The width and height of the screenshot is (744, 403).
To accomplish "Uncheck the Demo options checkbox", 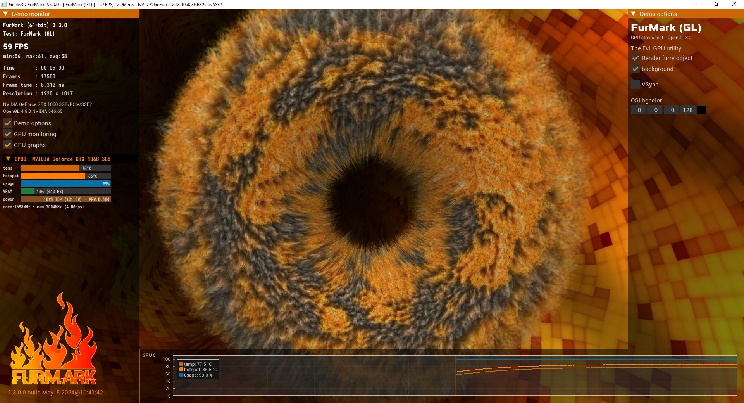I will [7, 123].
